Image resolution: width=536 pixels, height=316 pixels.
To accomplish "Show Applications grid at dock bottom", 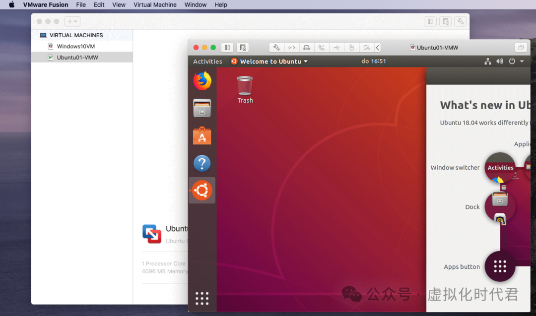I will click(x=202, y=298).
